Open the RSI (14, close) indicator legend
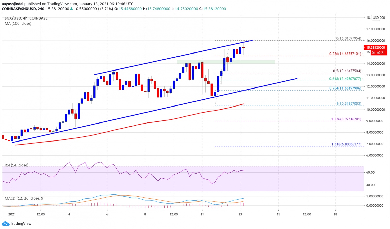This screenshot has height=229, width=390. pyautogui.click(x=17, y=165)
